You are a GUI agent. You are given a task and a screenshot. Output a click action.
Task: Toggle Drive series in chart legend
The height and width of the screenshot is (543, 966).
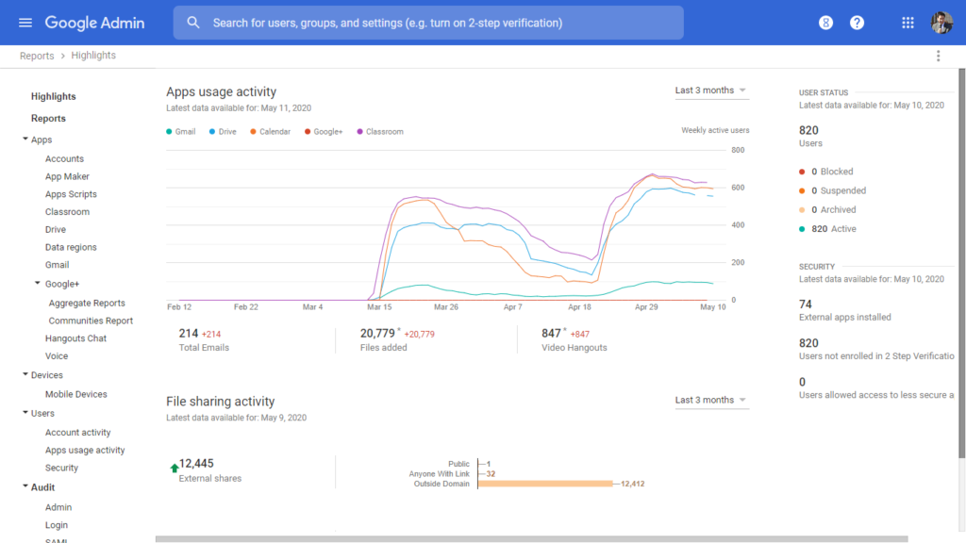click(x=223, y=132)
